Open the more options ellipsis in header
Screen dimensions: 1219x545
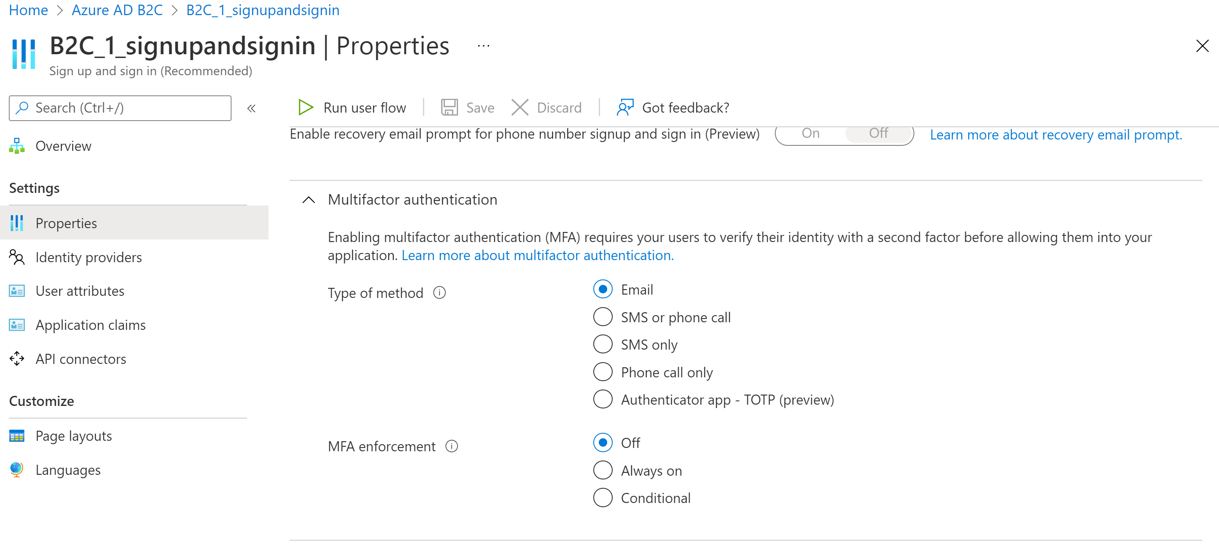[483, 46]
